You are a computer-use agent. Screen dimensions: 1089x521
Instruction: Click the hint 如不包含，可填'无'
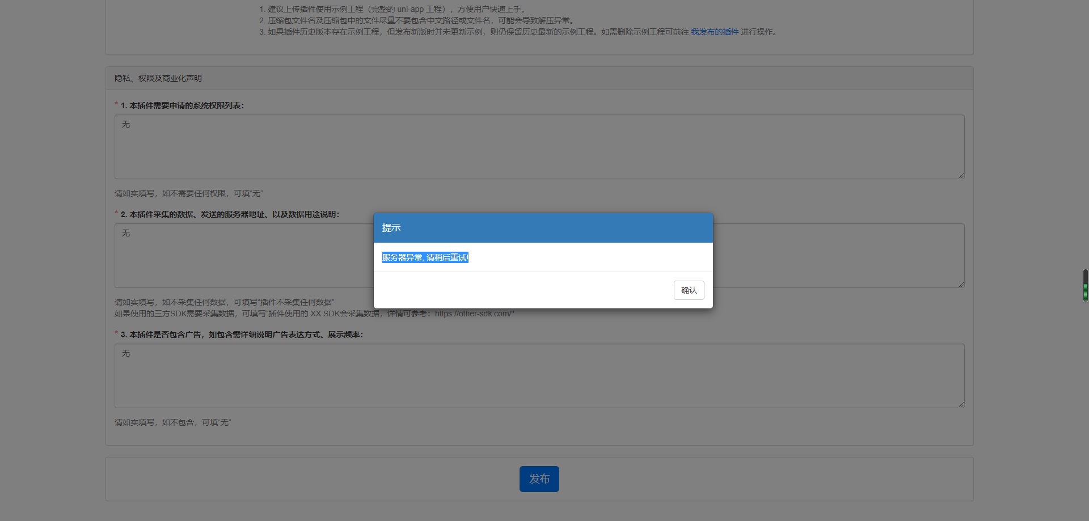(172, 422)
